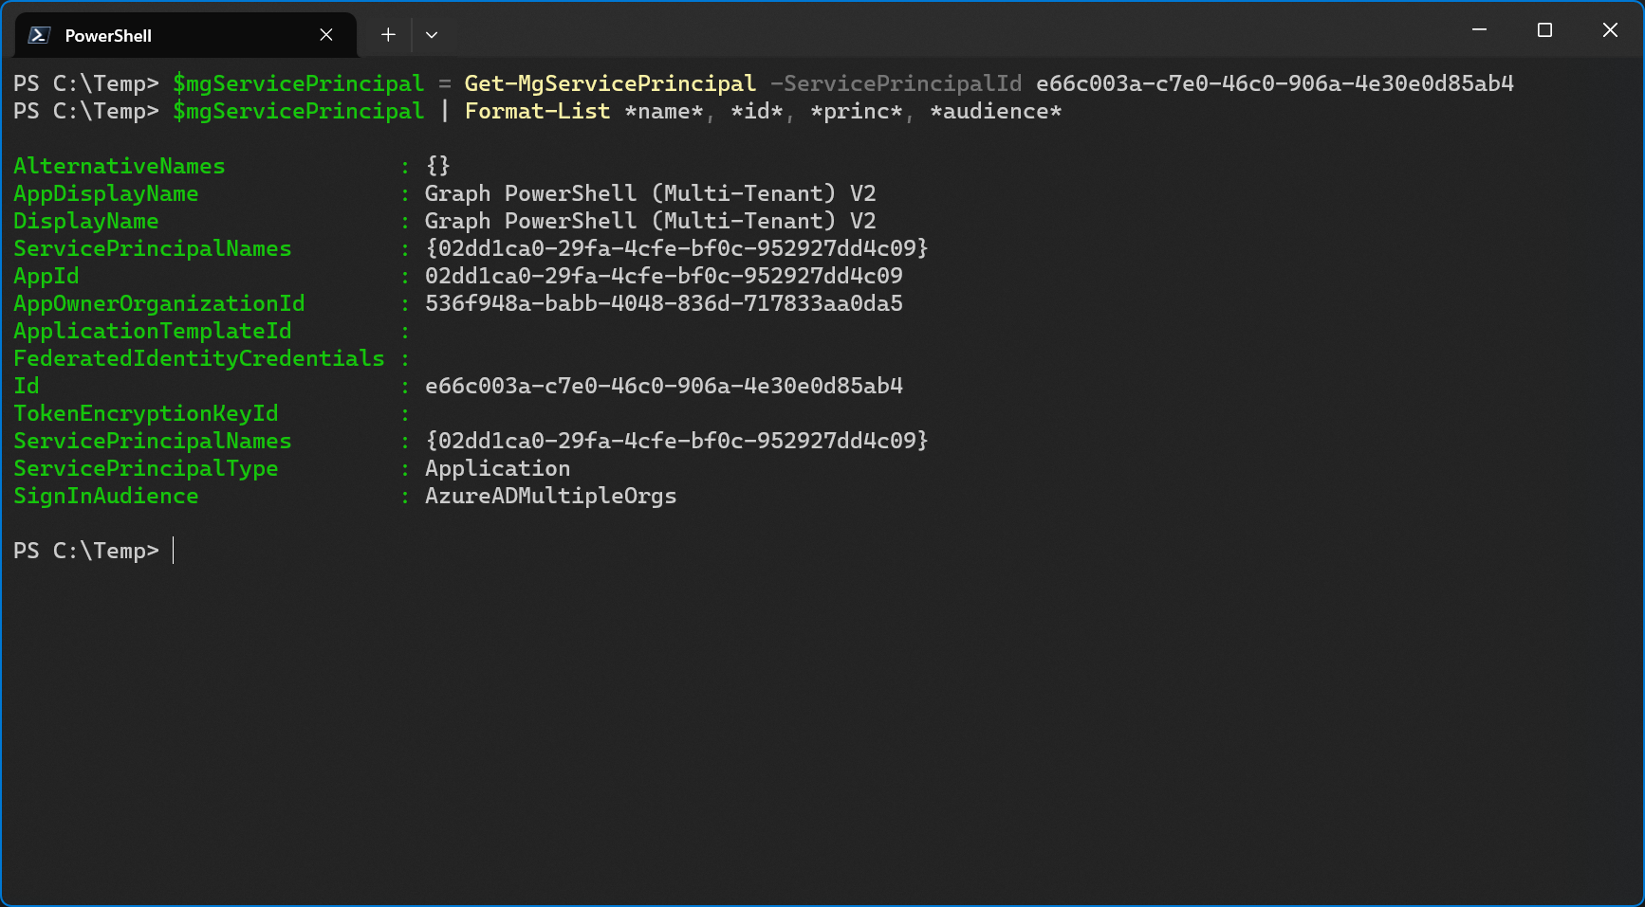Click the Get-MgServicePrincipal command text
The width and height of the screenshot is (1645, 907).
[x=610, y=83]
